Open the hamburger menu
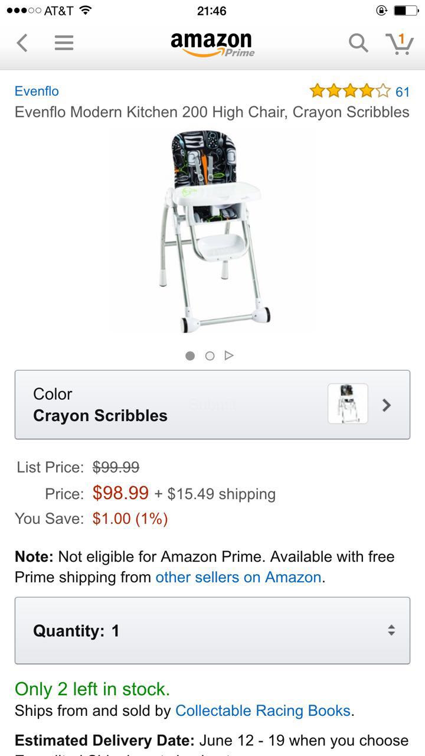Image resolution: width=425 pixels, height=756 pixels. point(64,43)
